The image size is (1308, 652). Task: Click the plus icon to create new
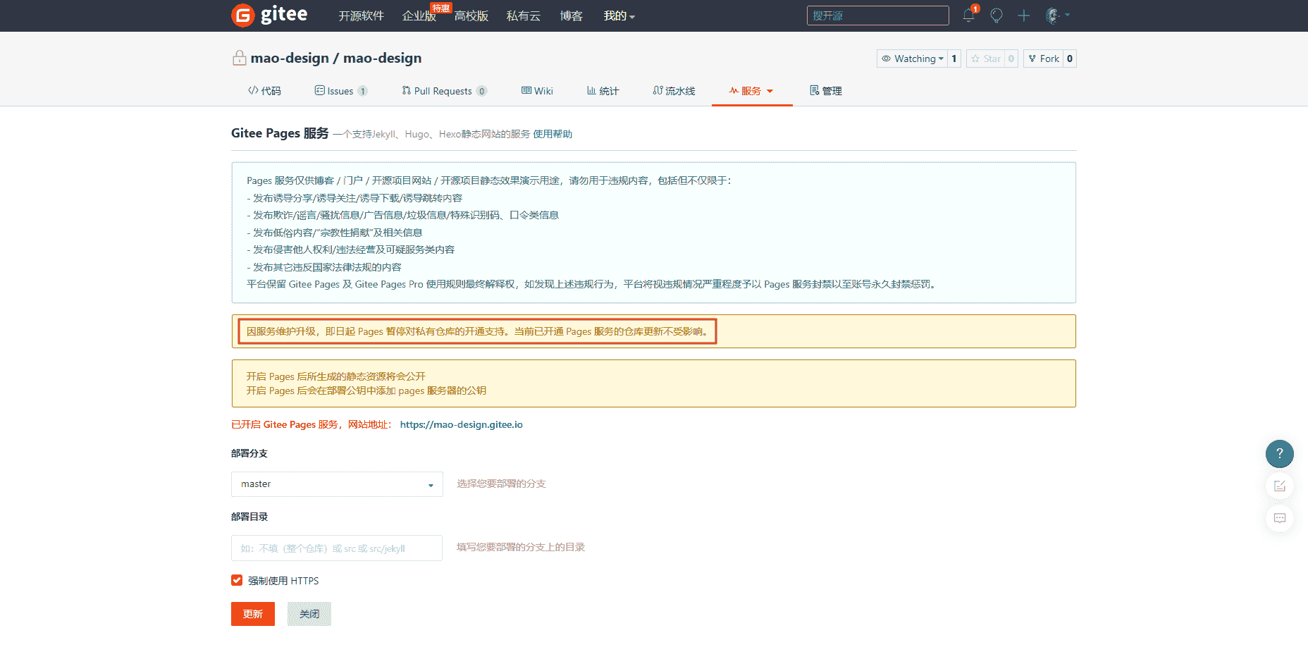point(1023,16)
